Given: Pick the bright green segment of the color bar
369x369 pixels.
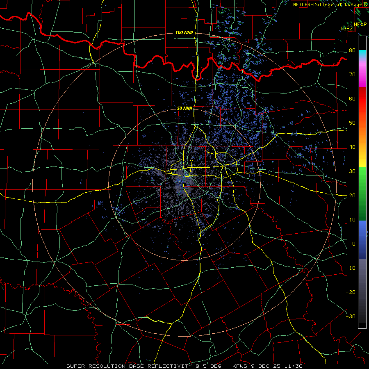Looking at the screenshot, I should click(x=362, y=175).
